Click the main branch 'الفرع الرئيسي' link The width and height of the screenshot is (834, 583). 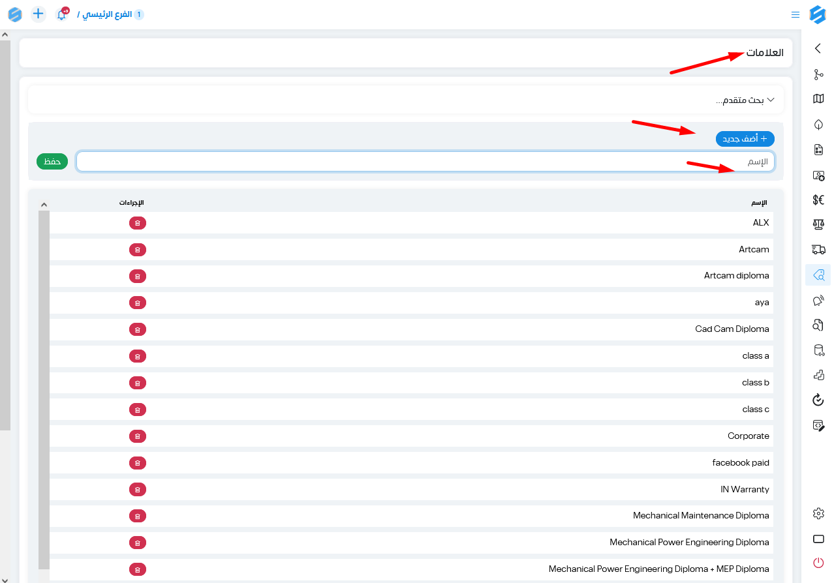(104, 14)
